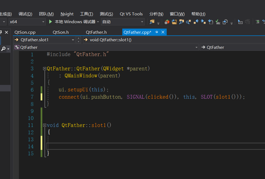
Task: Click the find references magnifier icon
Action: click(x=189, y=22)
